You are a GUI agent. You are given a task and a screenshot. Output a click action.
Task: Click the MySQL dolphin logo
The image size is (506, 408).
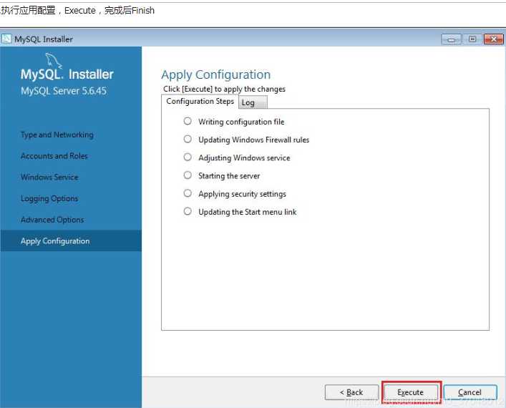[x=53, y=61]
